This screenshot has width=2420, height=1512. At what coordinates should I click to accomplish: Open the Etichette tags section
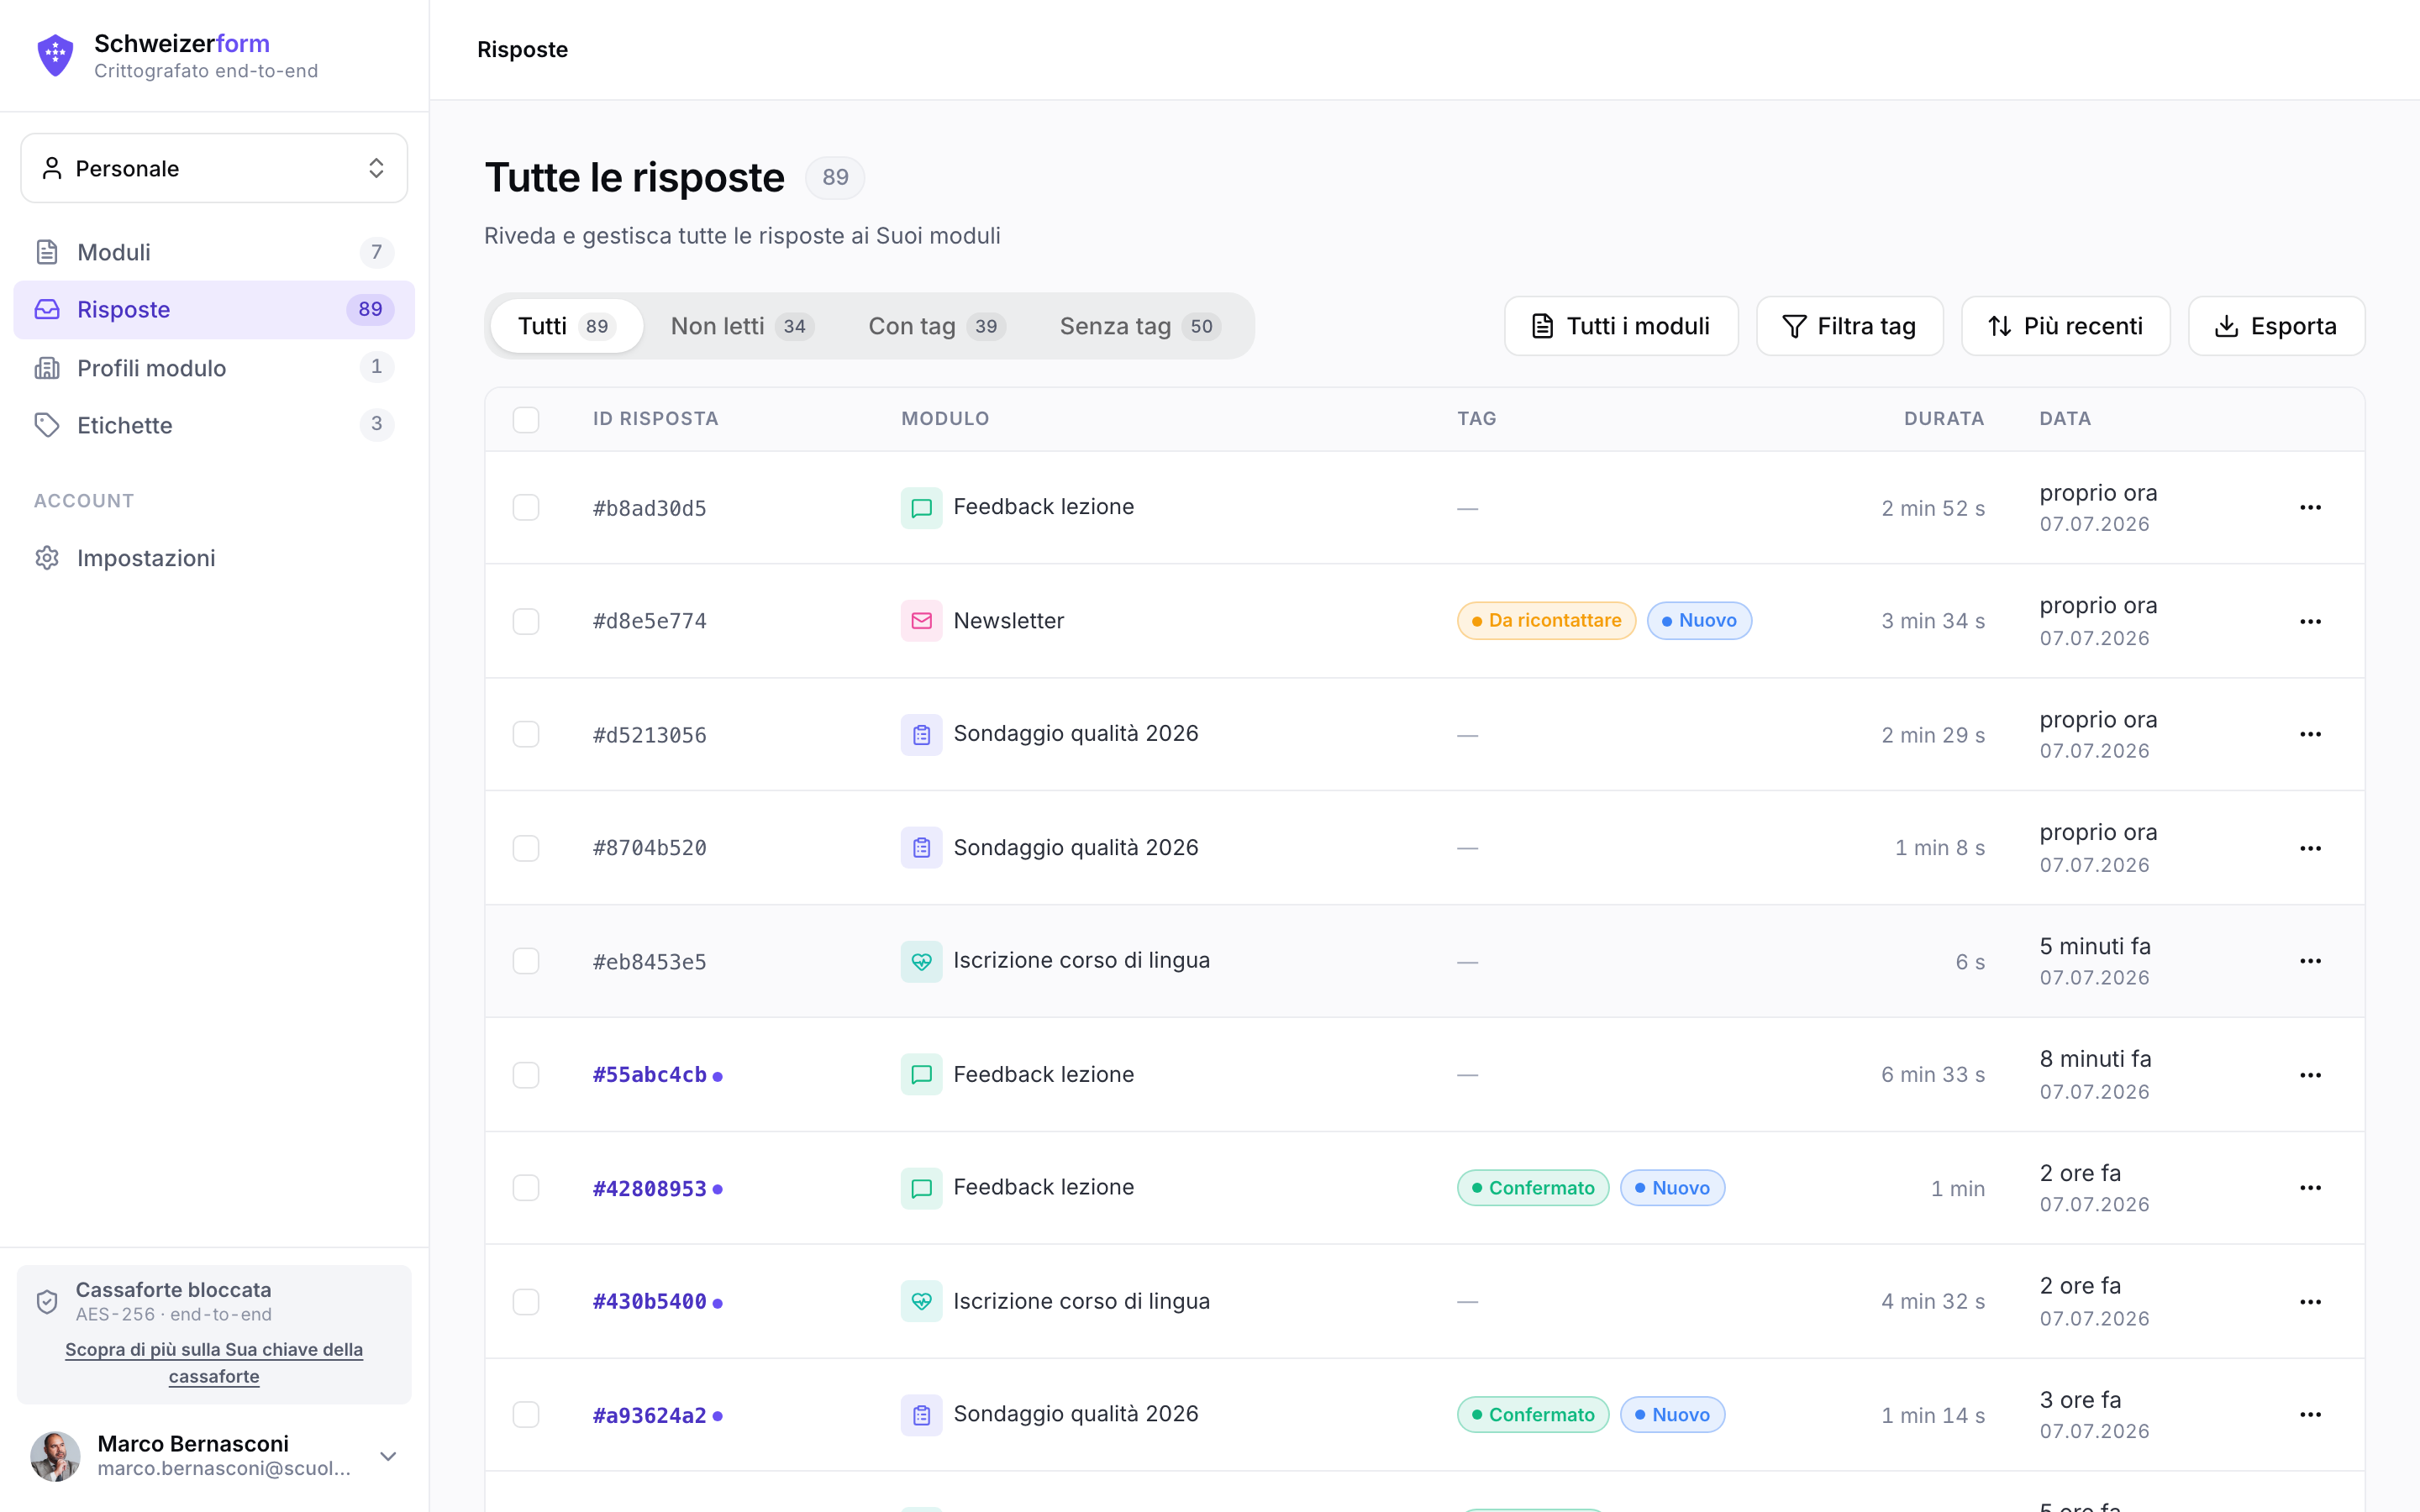coord(214,425)
